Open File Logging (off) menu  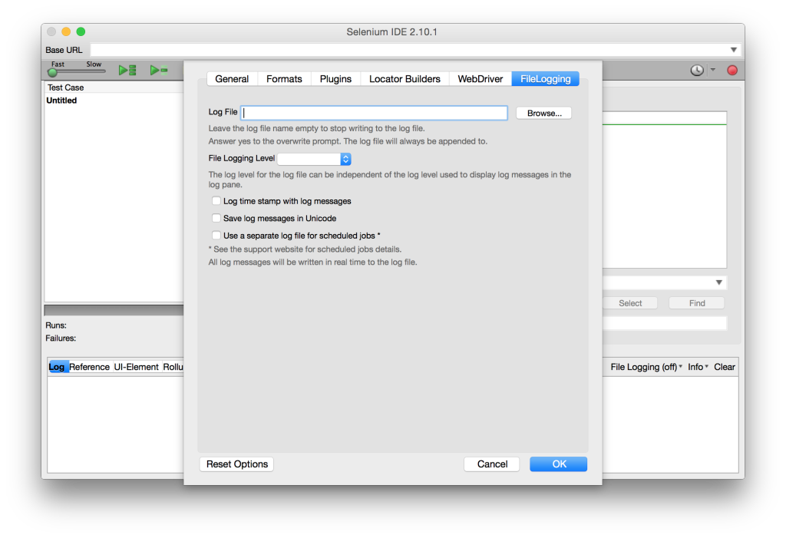point(646,367)
